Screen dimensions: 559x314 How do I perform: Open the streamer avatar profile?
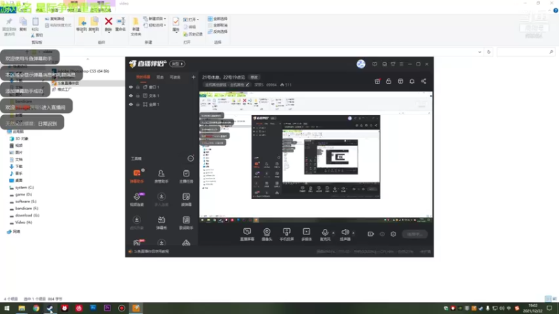point(361,63)
